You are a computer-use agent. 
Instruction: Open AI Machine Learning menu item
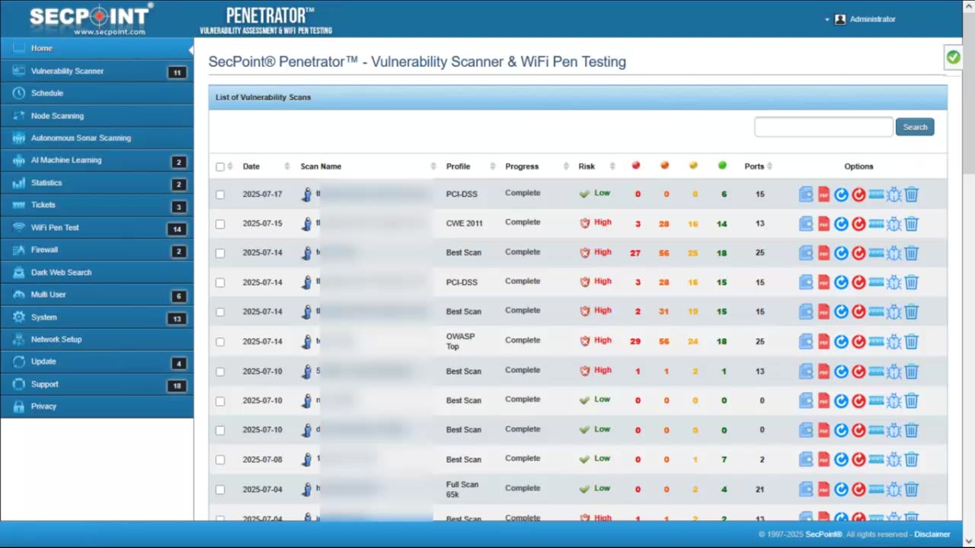(97, 161)
